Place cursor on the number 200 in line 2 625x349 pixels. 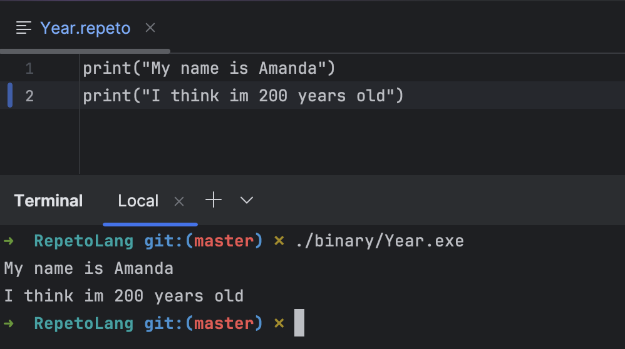pos(273,96)
